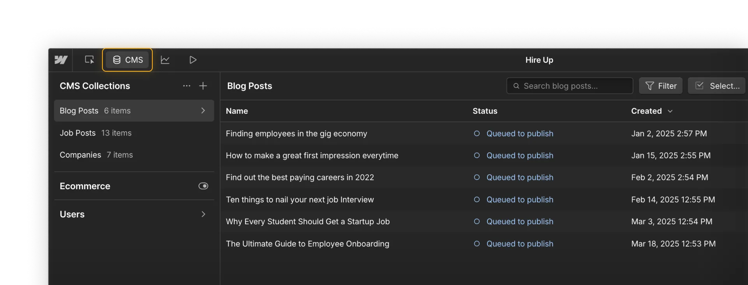Click the Webflow logo icon
This screenshot has height=285, width=748.
coord(61,60)
